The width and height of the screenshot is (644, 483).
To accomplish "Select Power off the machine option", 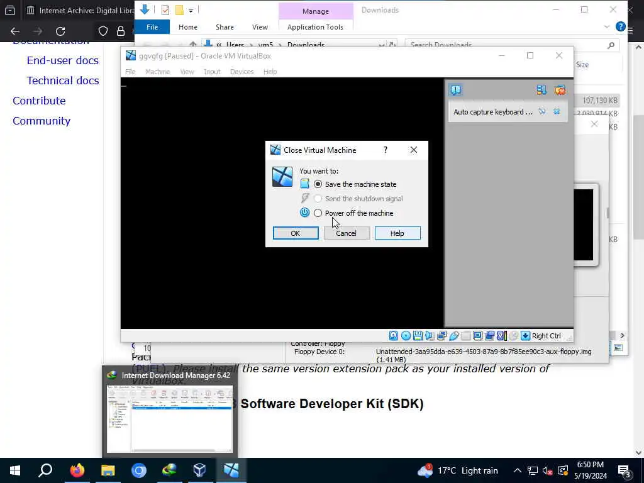I will pos(318,213).
